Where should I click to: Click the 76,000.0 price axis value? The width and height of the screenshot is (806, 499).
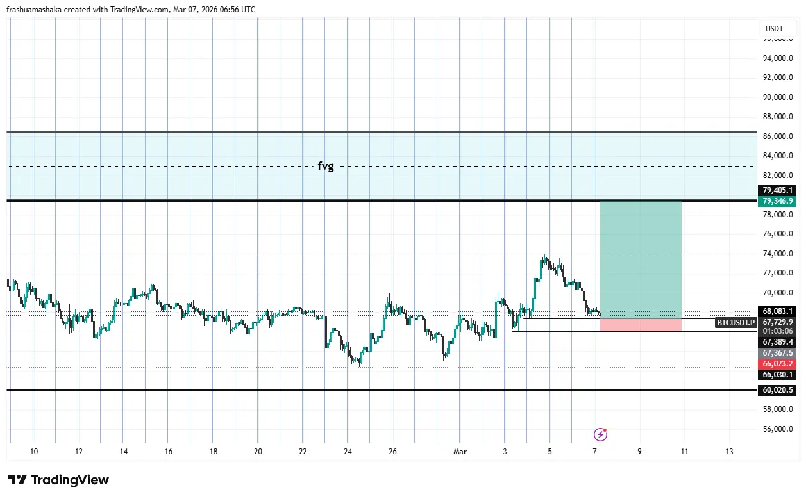778,234
